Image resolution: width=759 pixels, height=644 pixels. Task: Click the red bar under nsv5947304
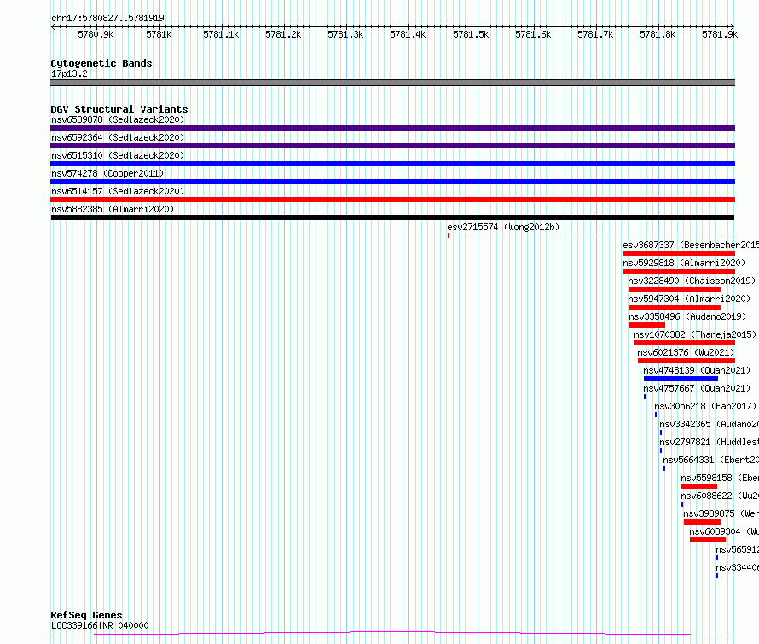pos(675,307)
